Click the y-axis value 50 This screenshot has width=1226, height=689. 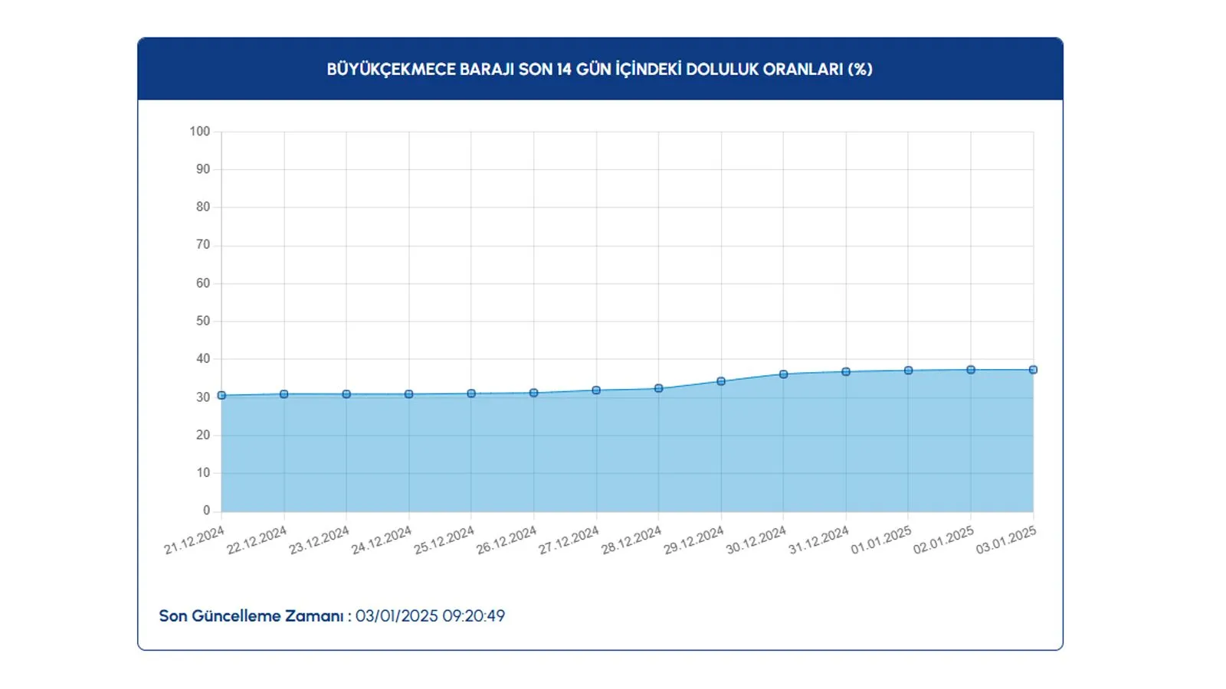[203, 321]
